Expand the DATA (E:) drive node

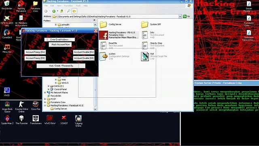click(49, 86)
